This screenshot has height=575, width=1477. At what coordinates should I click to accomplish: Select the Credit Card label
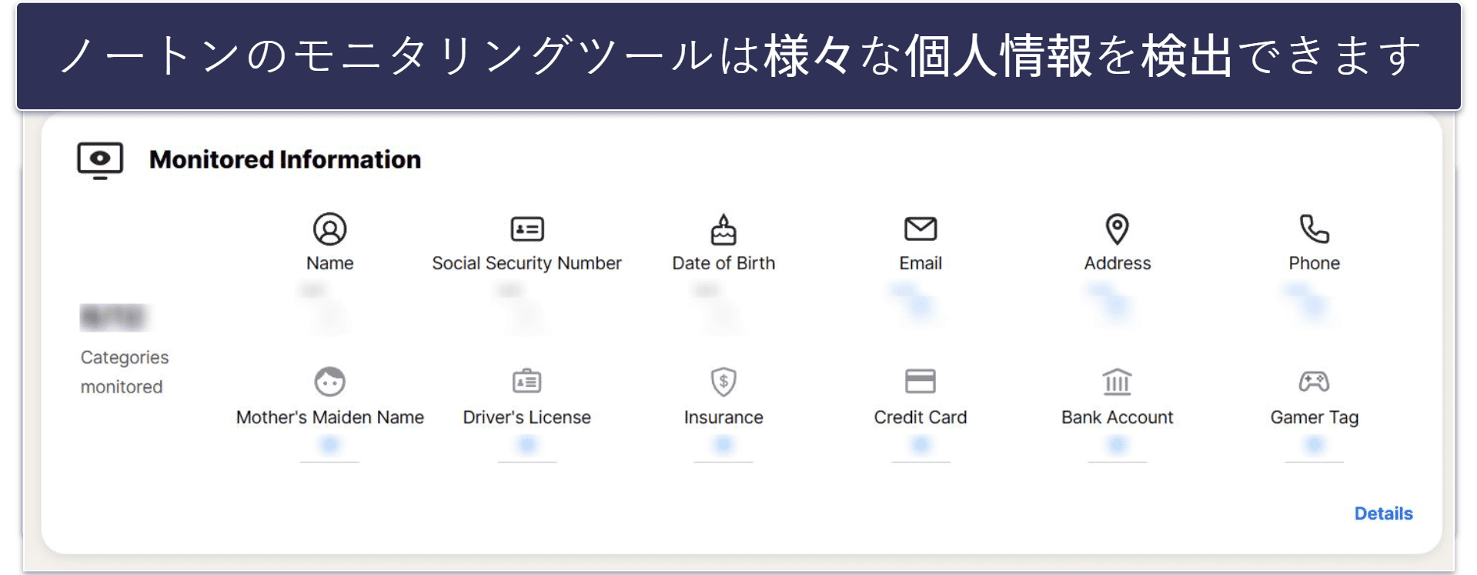[921, 417]
